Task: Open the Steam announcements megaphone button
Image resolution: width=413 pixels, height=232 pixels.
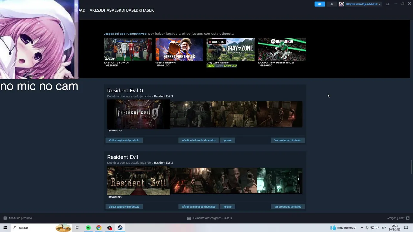Action: 319,4
